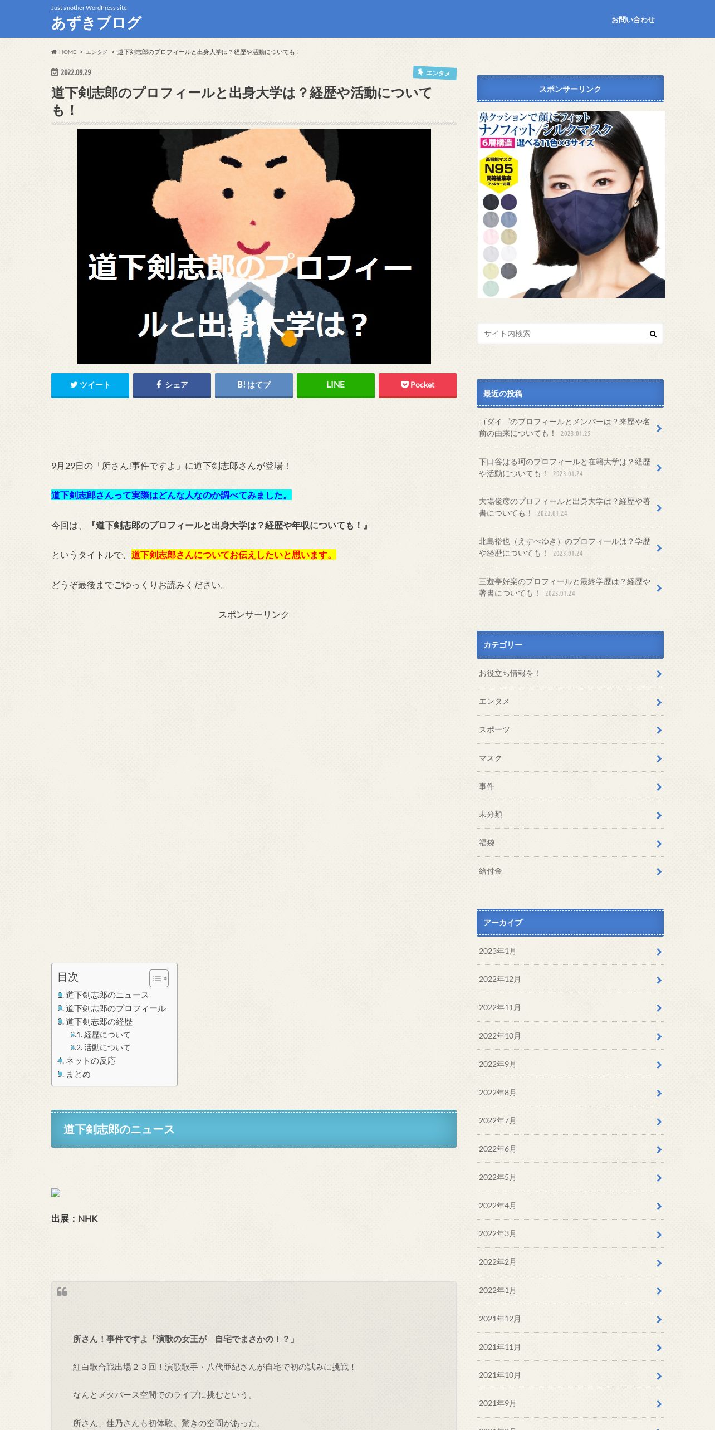Open the エンタメ category in the sidebar
This screenshot has height=1430, width=715.
[x=570, y=702]
